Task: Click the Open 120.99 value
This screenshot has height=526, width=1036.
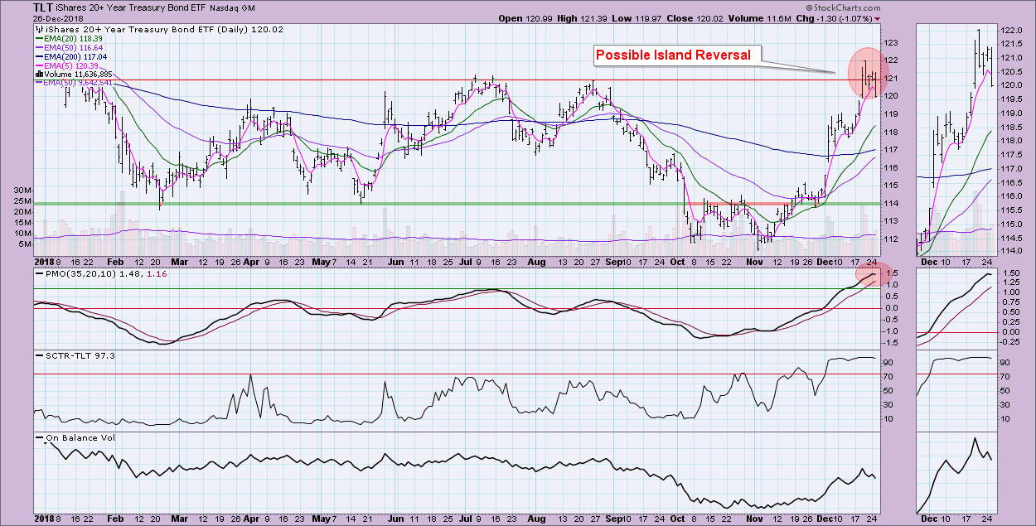Action: tap(527, 17)
